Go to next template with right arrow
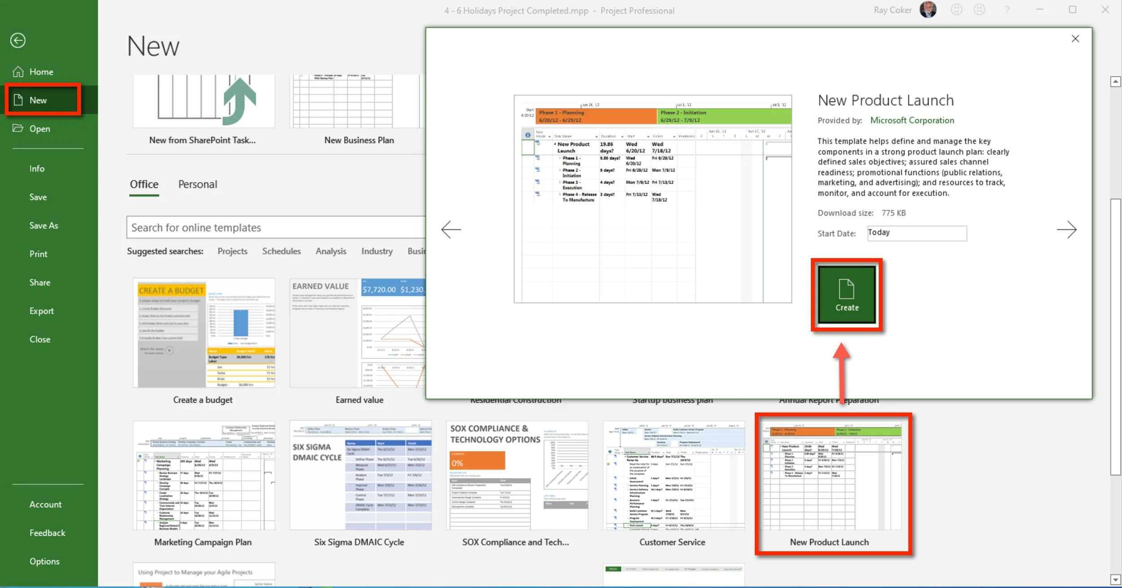 coord(1066,230)
